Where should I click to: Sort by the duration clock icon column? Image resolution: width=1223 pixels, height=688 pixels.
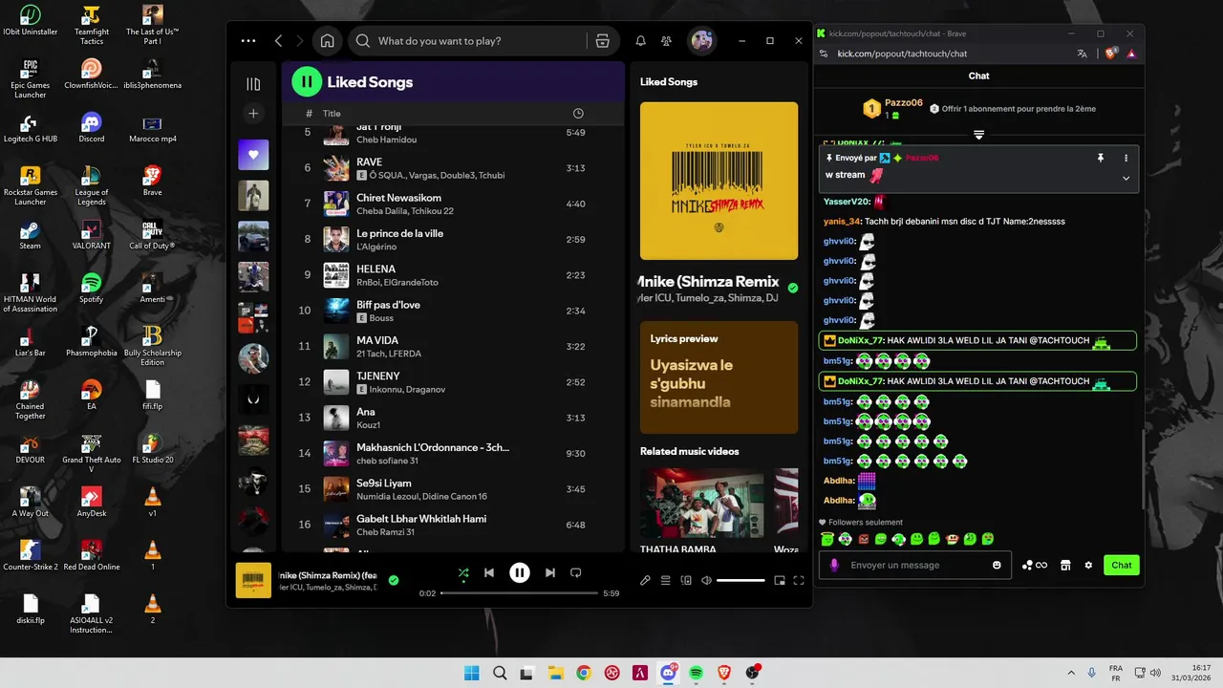[x=578, y=114]
